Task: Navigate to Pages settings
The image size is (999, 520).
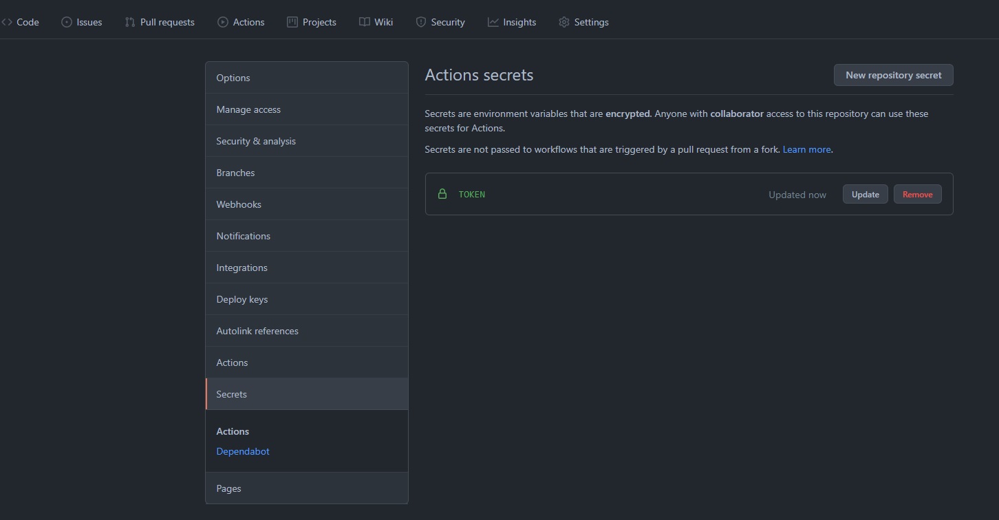Action: pyautogui.click(x=228, y=488)
